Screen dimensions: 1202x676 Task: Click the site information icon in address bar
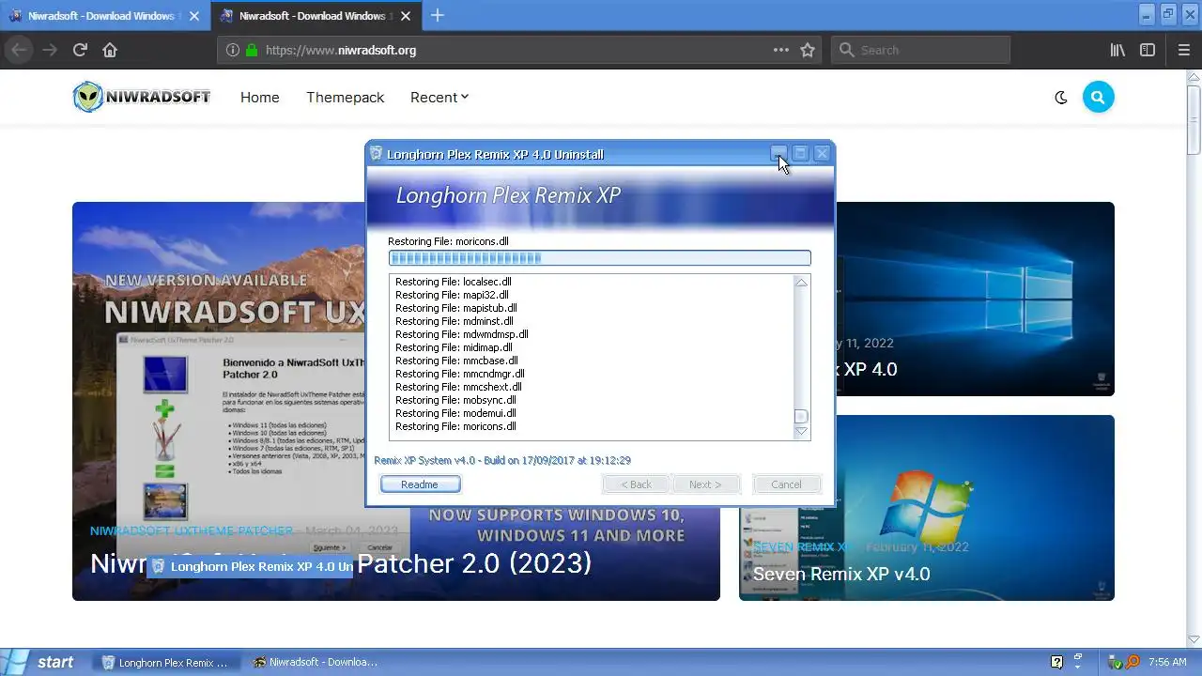pyautogui.click(x=233, y=50)
